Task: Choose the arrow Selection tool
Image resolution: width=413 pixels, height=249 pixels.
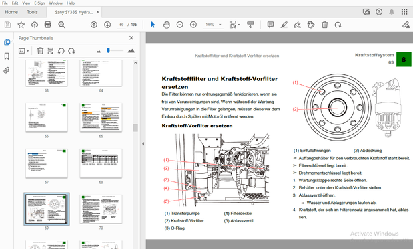Action: [x=153, y=25]
